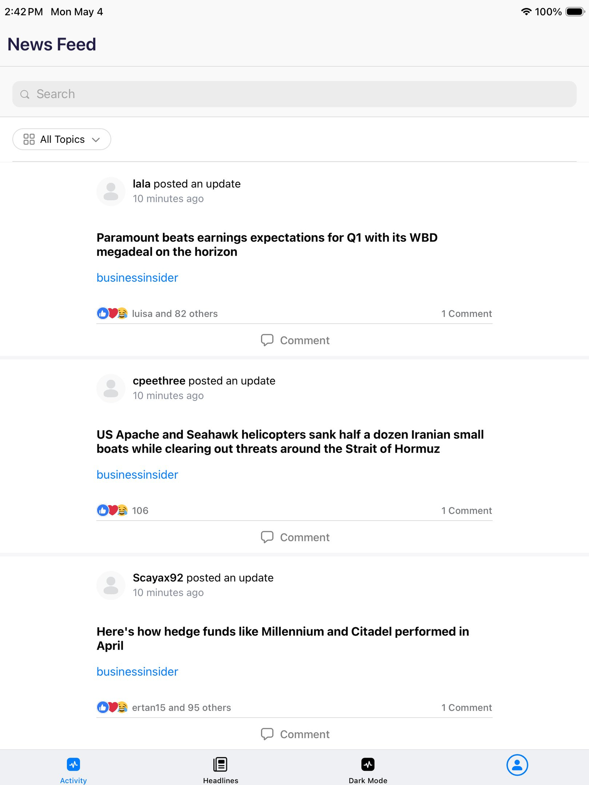
Task: Open cpeethree's avatar picture
Action: (x=111, y=388)
